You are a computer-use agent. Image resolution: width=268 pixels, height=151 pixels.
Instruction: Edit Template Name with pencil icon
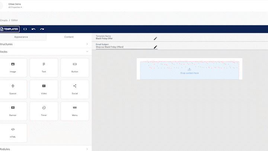click(x=155, y=38)
